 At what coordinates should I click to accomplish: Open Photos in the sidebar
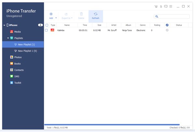(18, 57)
